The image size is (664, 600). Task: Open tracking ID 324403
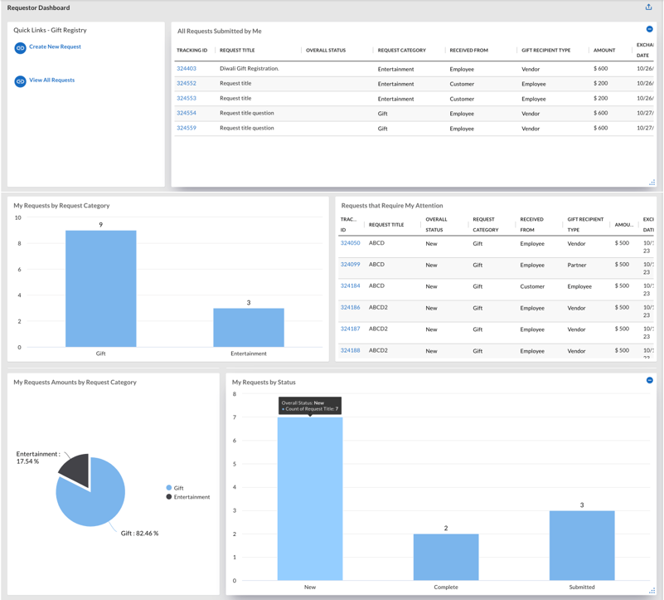pos(187,68)
